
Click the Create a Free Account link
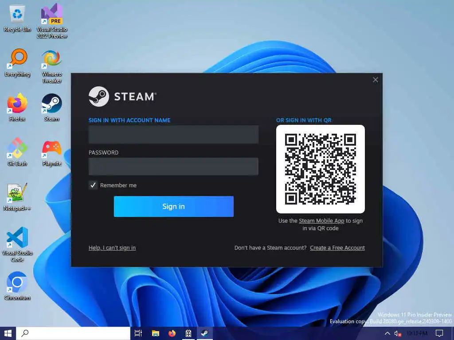coord(337,248)
